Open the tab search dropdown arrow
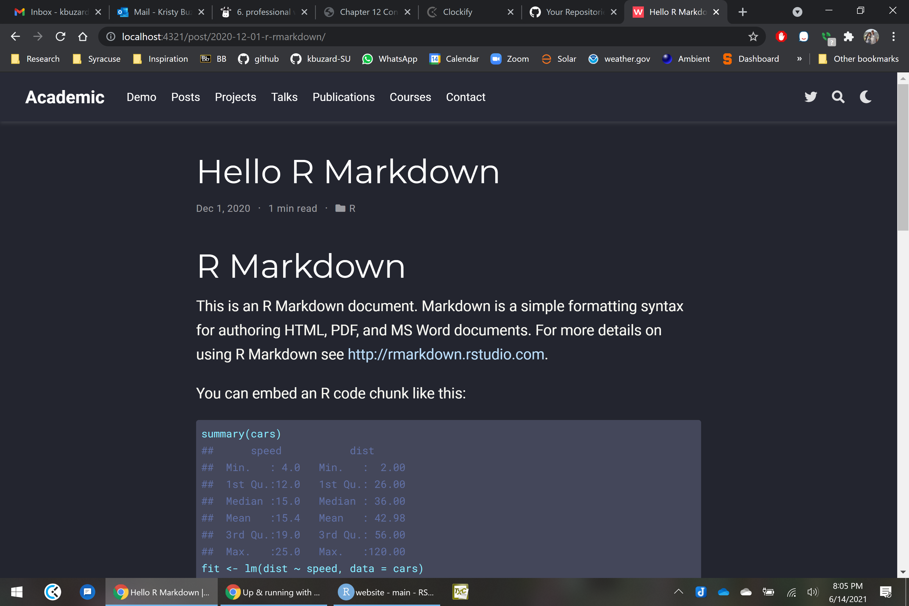 click(797, 12)
